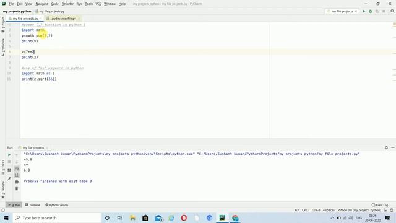Rerun the program in Run panel
Image resolution: width=396 pixels, height=223 pixels.
click(9, 155)
